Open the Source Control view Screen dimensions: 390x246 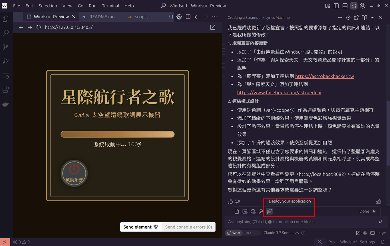6,47
